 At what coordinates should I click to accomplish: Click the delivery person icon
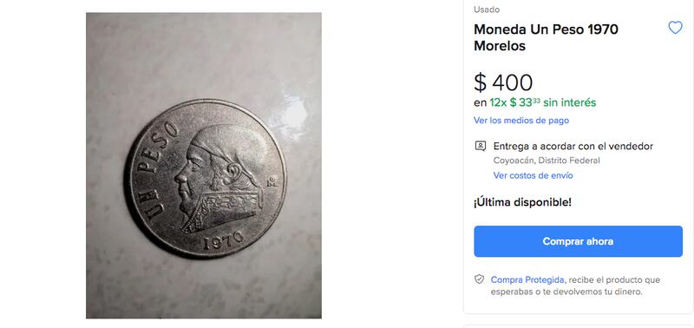(481, 146)
